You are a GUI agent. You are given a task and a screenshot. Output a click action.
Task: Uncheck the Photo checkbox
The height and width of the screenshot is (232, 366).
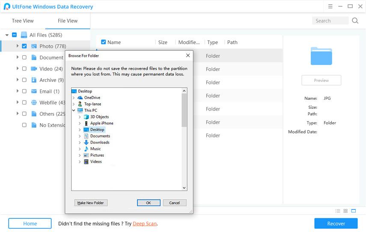click(x=24, y=46)
